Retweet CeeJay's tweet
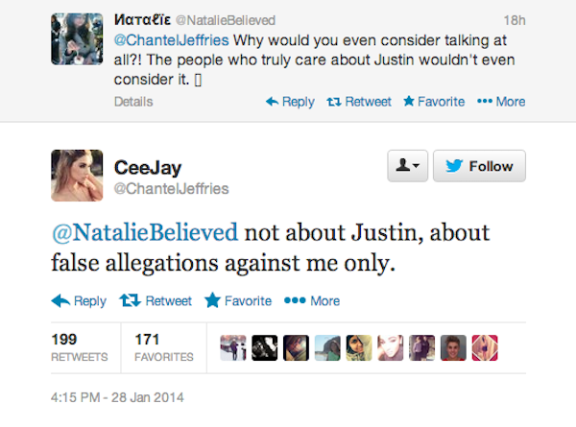The image size is (576, 427). [156, 300]
